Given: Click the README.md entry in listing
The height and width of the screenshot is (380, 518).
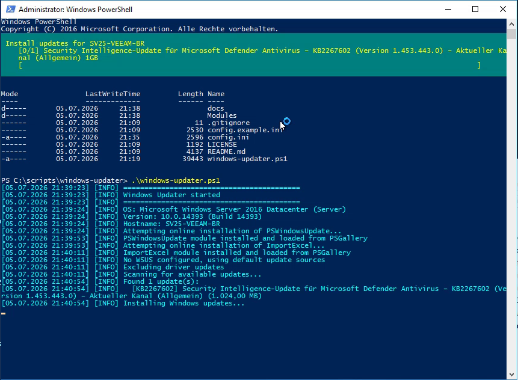Looking at the screenshot, I should (x=226, y=152).
